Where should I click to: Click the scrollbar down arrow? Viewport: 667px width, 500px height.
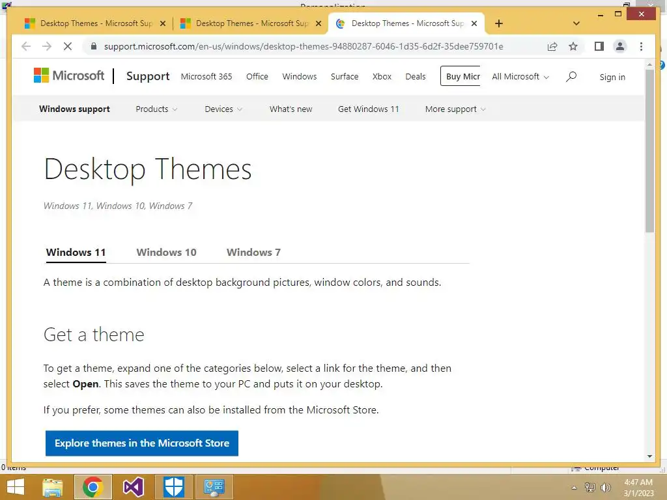coord(649,456)
